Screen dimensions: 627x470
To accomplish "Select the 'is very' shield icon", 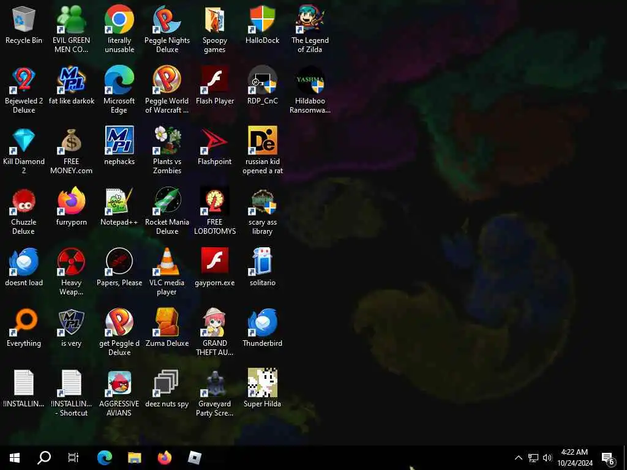I will tap(71, 328).
